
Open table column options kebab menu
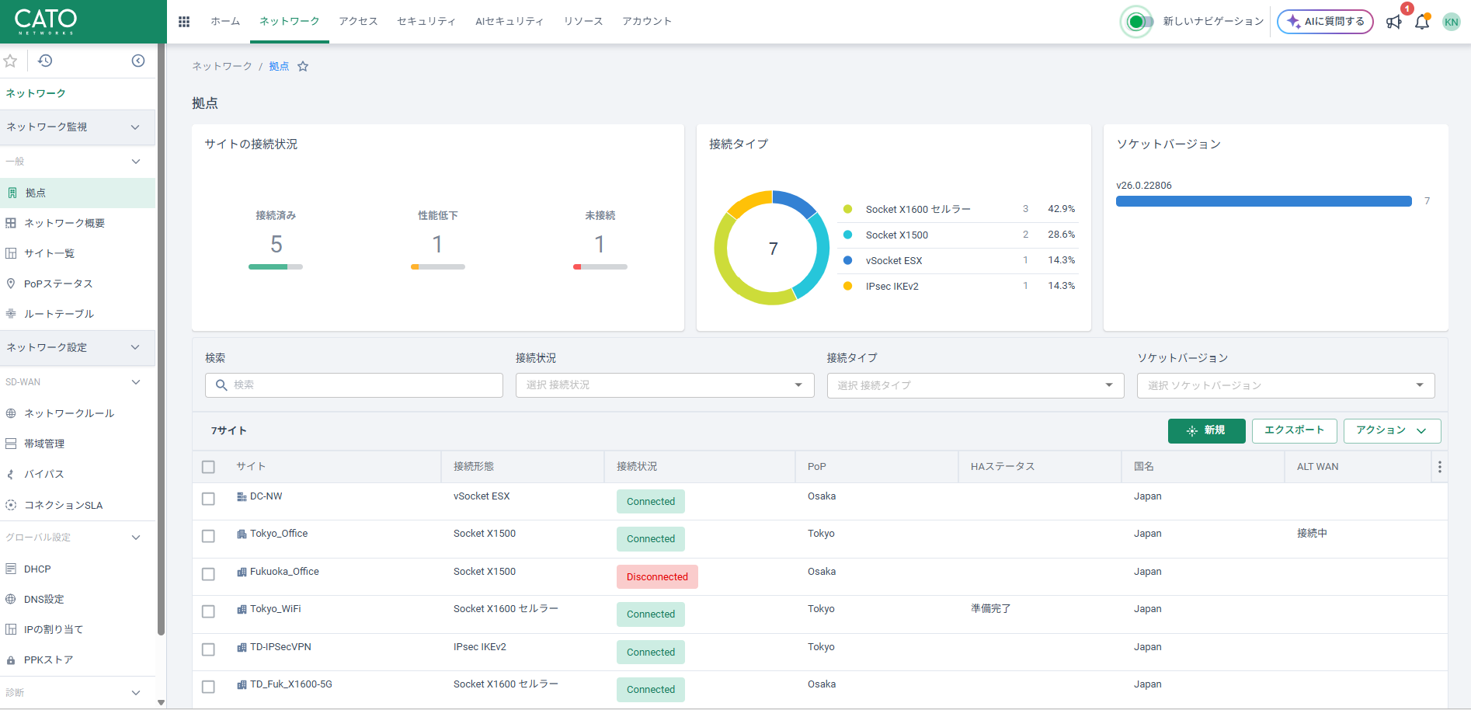pyautogui.click(x=1439, y=467)
